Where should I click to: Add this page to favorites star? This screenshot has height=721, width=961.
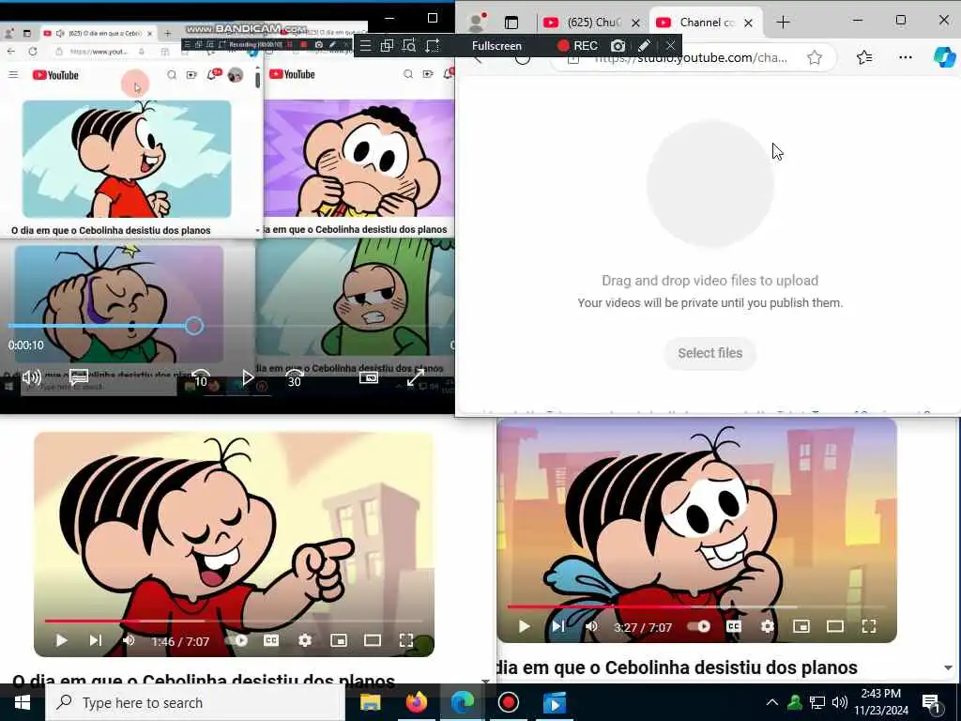click(814, 57)
